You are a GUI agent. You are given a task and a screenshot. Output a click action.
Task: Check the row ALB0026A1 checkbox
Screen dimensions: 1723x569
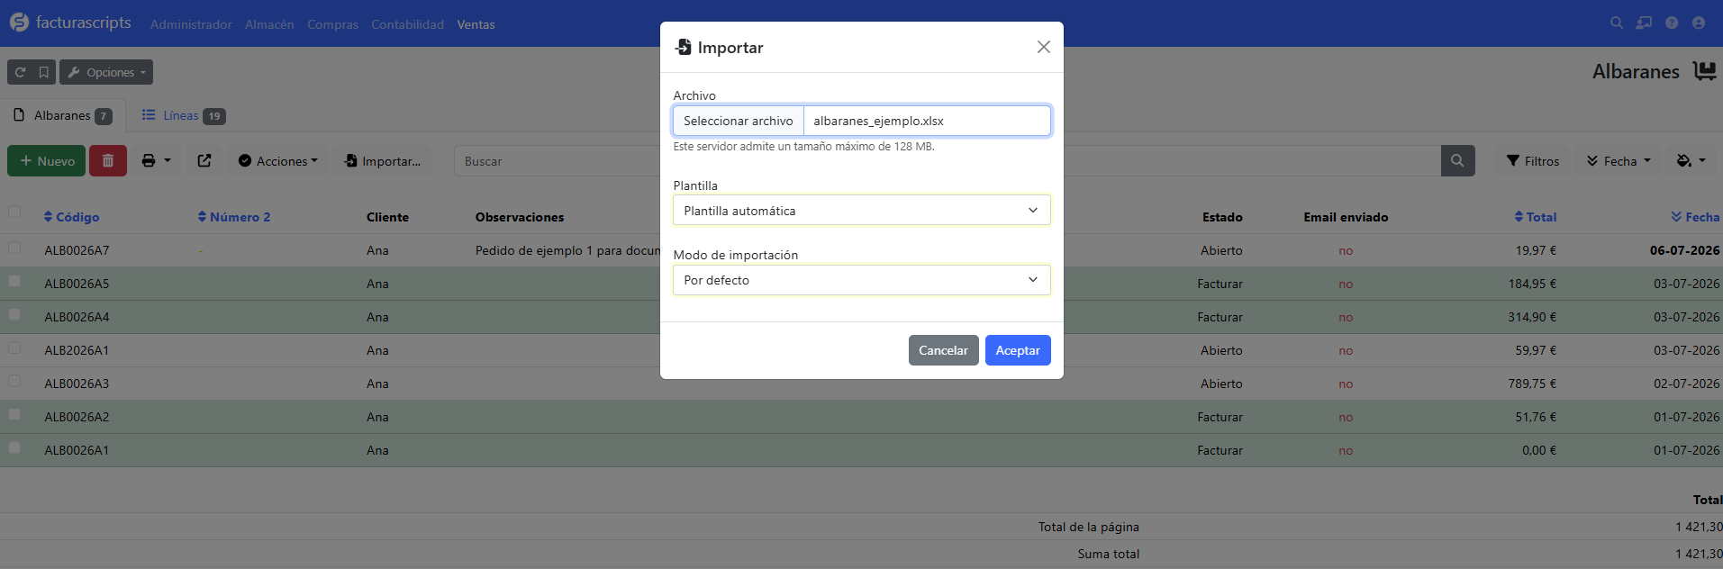tap(14, 447)
